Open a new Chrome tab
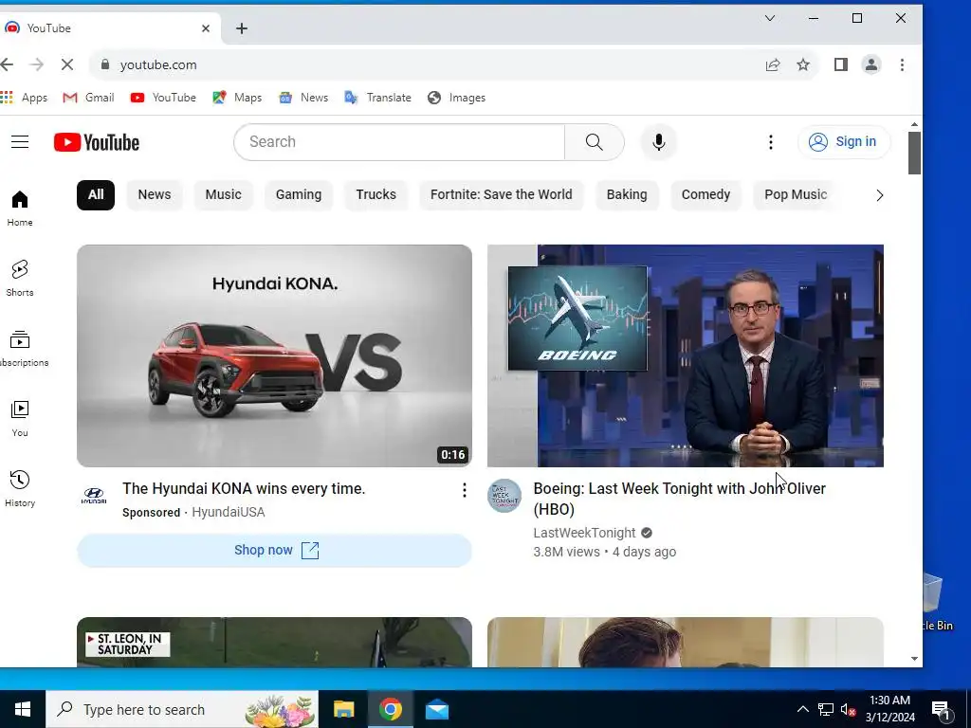971x728 pixels. pyautogui.click(x=242, y=28)
